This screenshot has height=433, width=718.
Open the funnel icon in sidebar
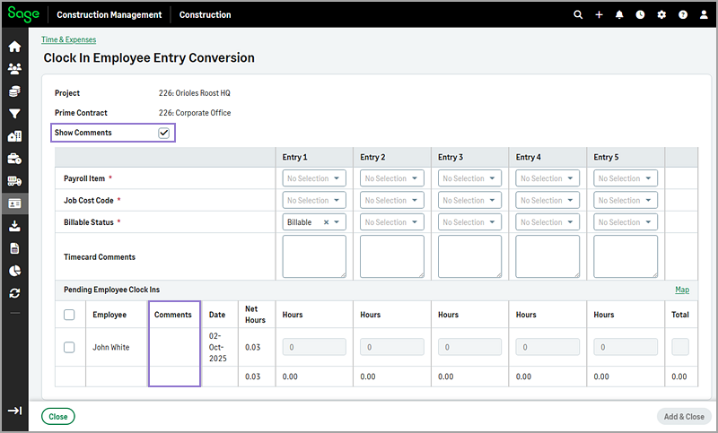[x=14, y=113]
